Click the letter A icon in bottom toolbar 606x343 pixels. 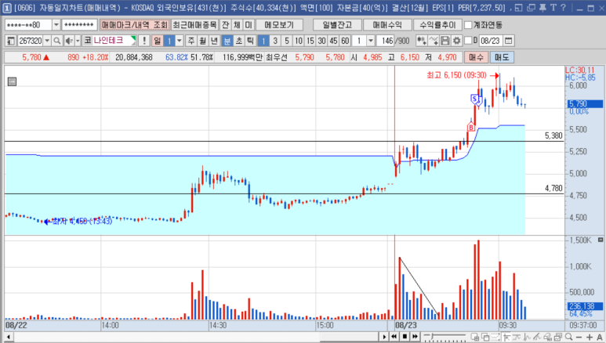tap(600, 337)
